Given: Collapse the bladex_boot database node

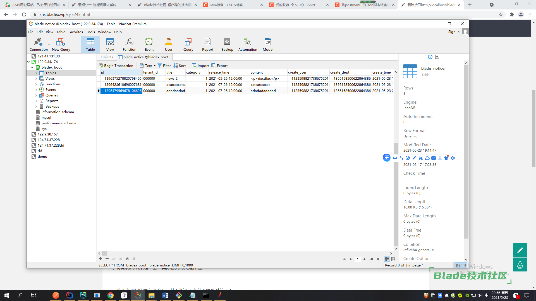Looking at the screenshot, I should tap(32, 67).
